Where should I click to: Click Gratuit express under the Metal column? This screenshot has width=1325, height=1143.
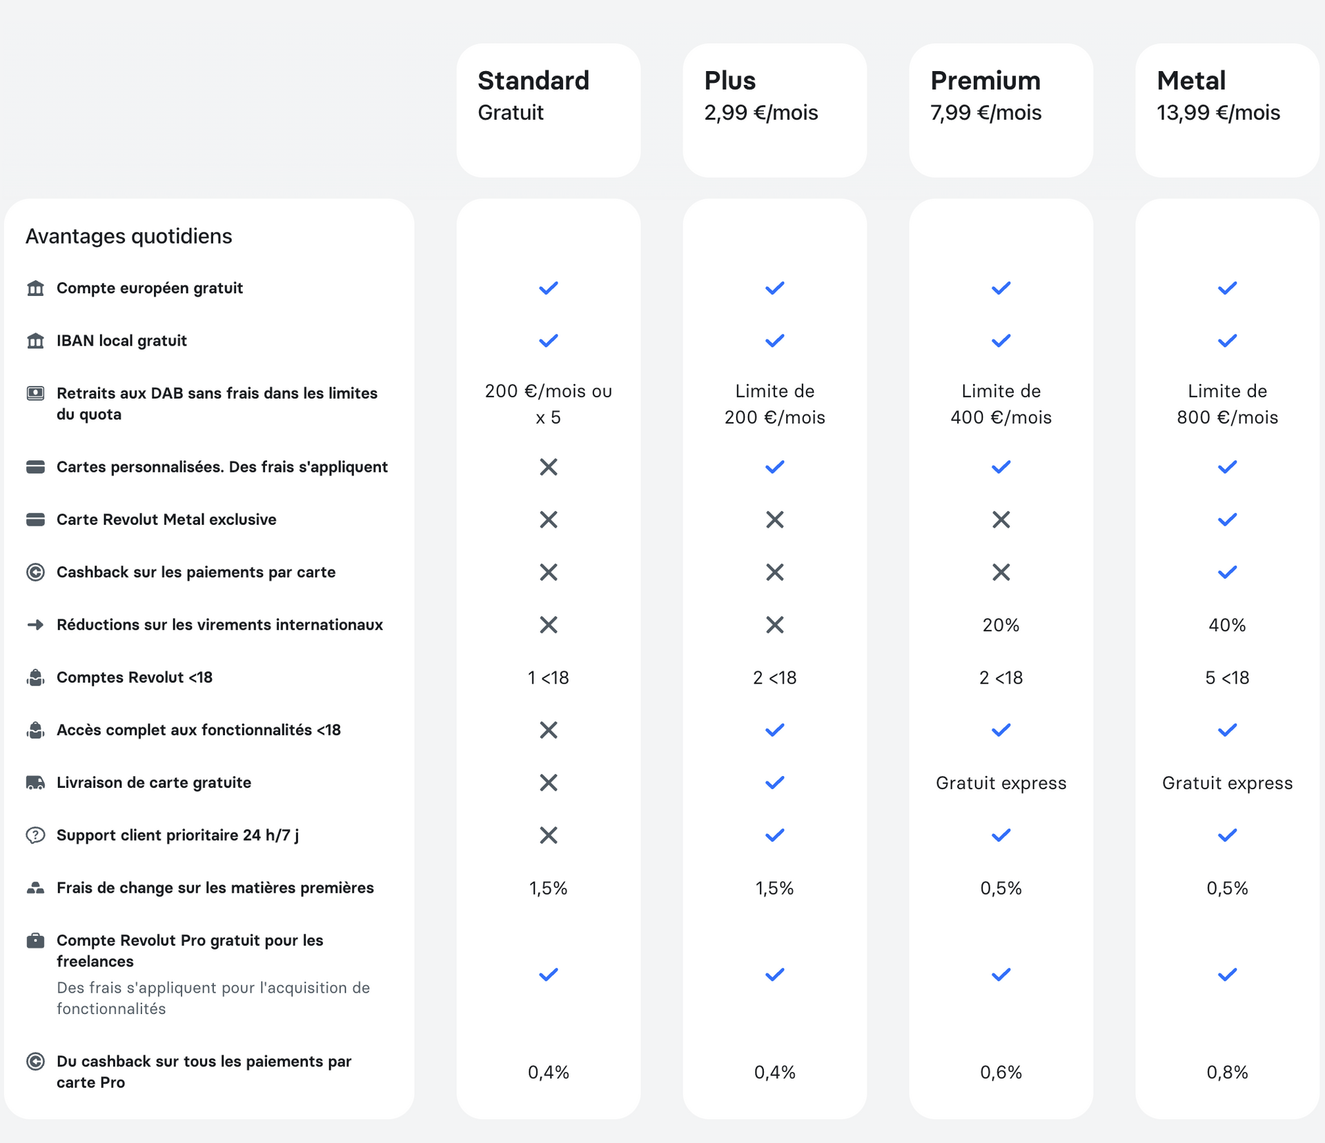[1227, 783]
